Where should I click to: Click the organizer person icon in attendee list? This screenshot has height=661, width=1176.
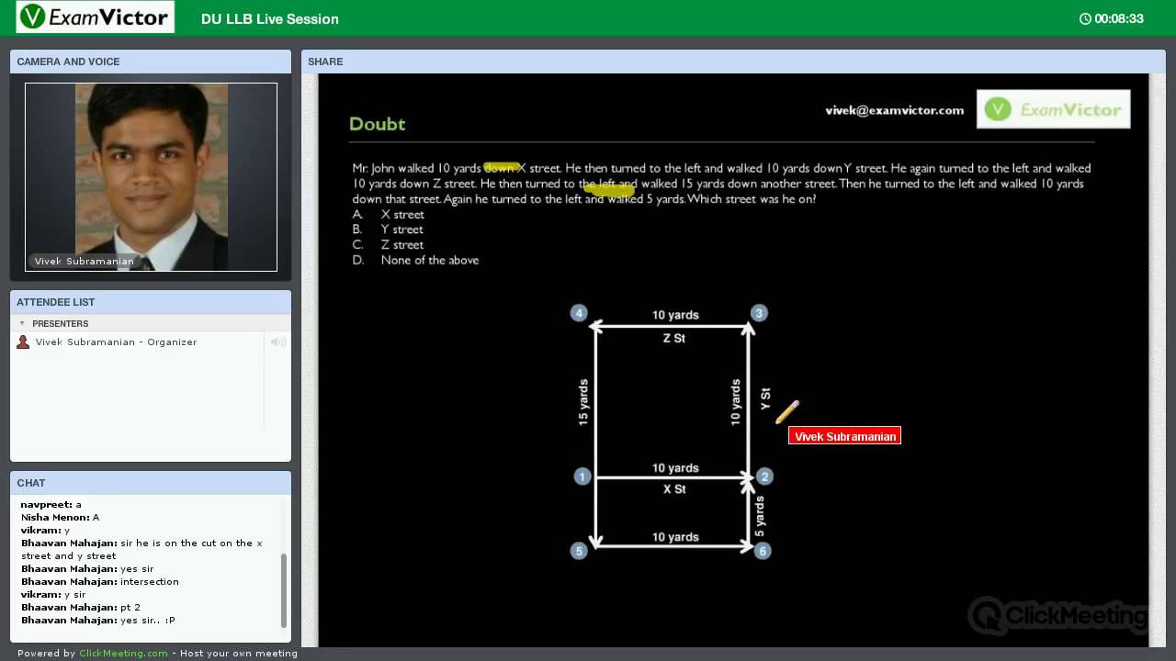coord(23,342)
